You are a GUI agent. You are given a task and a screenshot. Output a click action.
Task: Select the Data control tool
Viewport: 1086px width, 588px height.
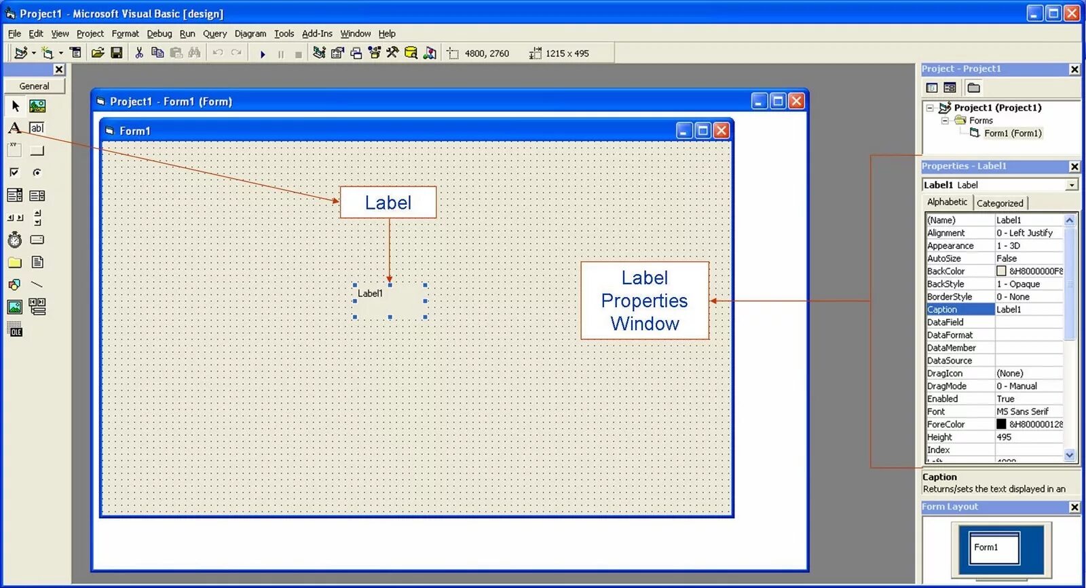(37, 307)
